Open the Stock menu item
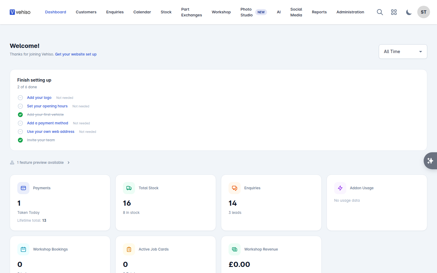The height and width of the screenshot is (273, 437). tap(166, 12)
